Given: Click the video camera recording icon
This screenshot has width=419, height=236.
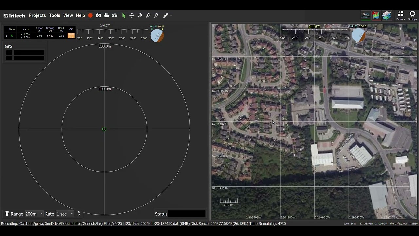Looking at the screenshot, I should [x=106, y=15].
